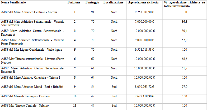Click the 8.050.963,72 € amount
This screenshot has width=207, height=110.
(x=144, y=87)
